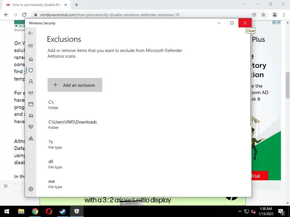
Task: Open Firewall & network protection icon
Action: [31, 93]
